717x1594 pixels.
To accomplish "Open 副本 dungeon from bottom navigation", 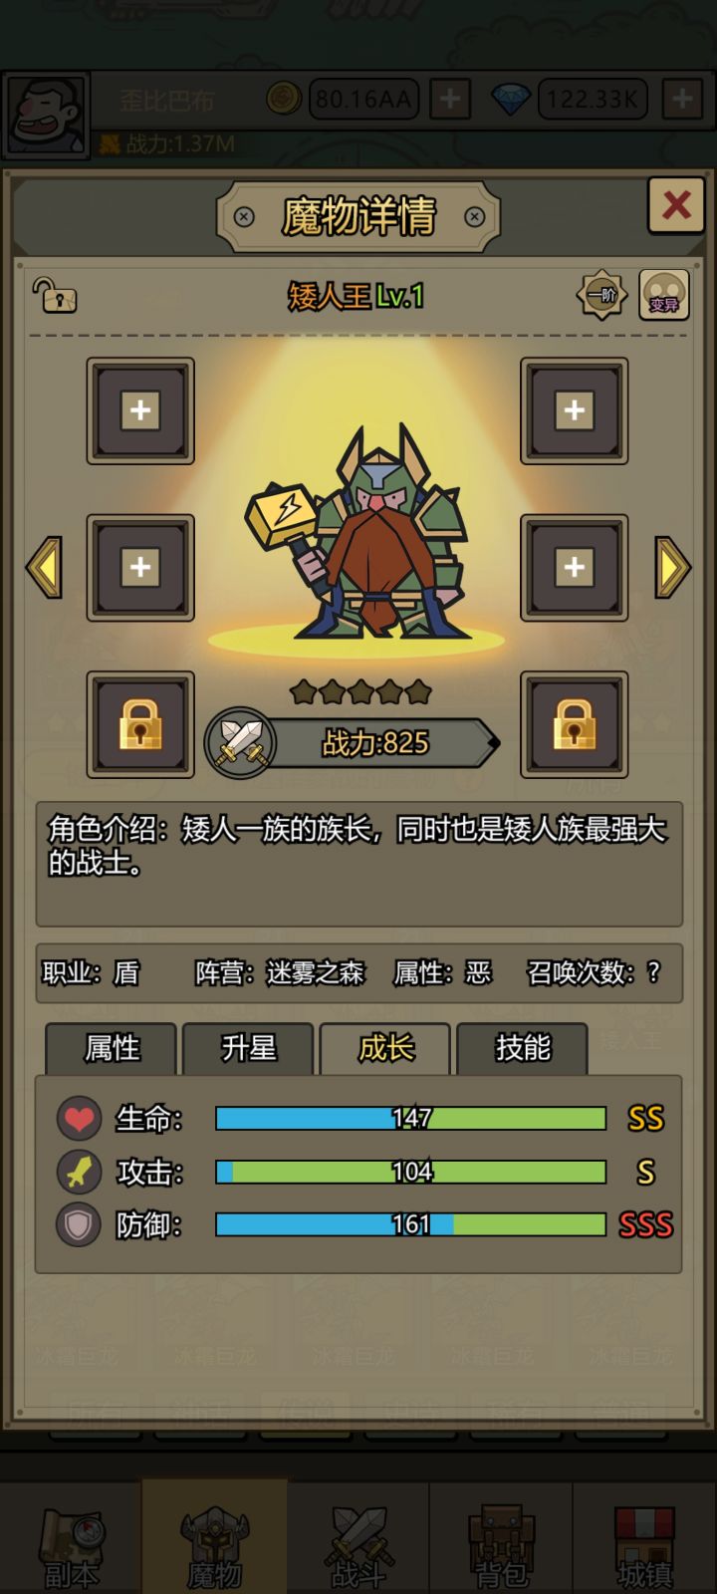I will [71, 1538].
